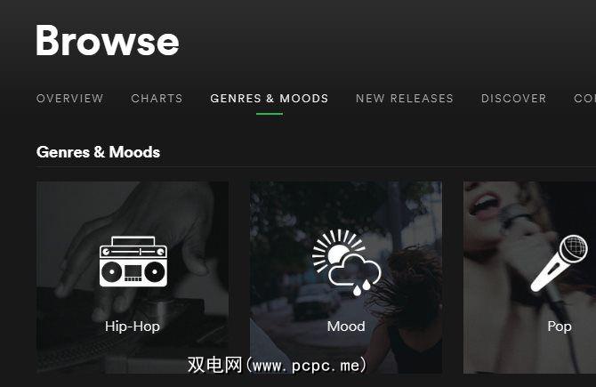The width and height of the screenshot is (596, 387).
Task: Open the Pop tile with singer photo
Action: click(529, 278)
